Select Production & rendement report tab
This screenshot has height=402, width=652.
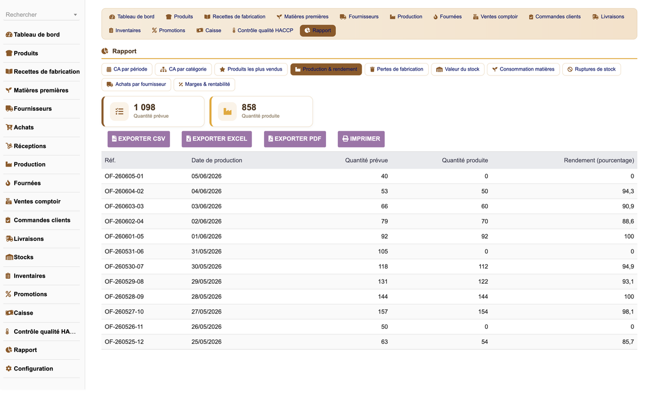[x=326, y=69]
